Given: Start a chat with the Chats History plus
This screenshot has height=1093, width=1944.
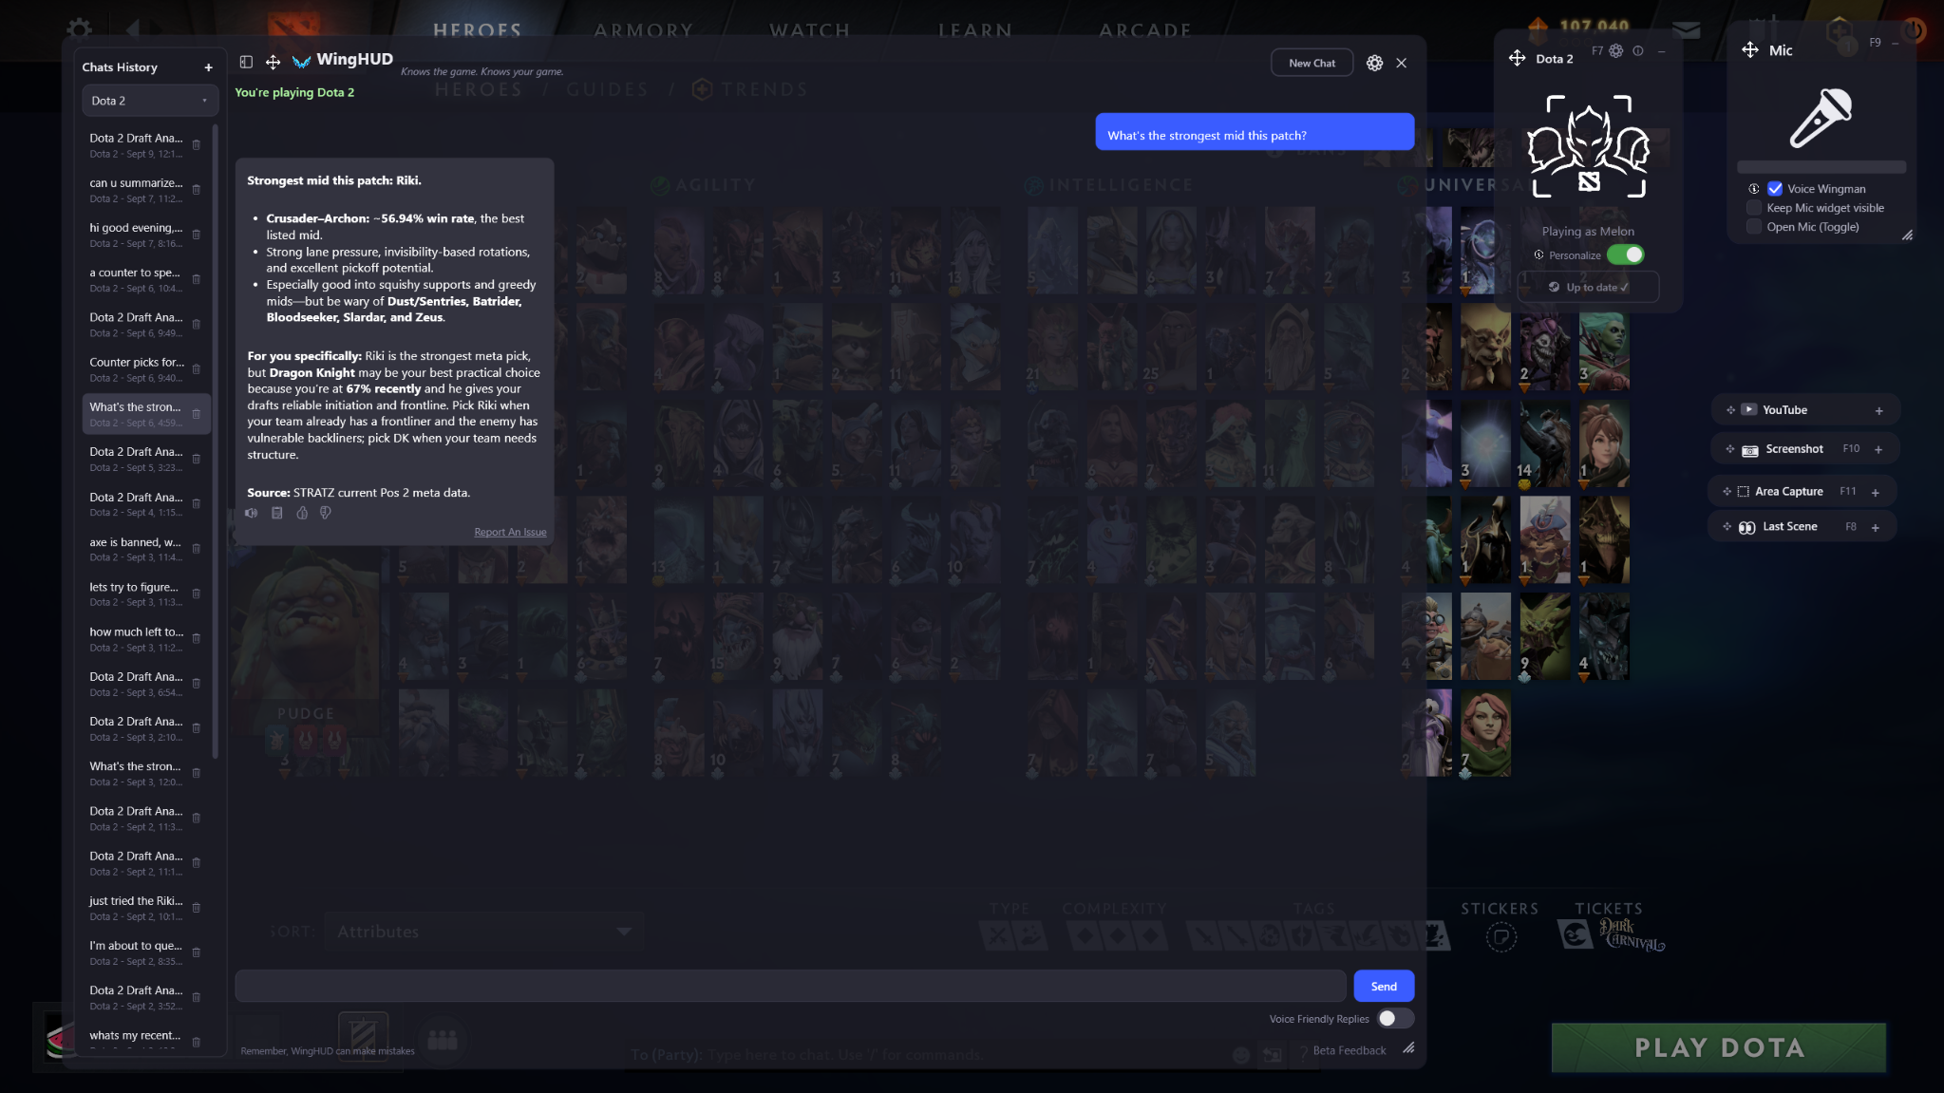Looking at the screenshot, I should pos(208,67).
